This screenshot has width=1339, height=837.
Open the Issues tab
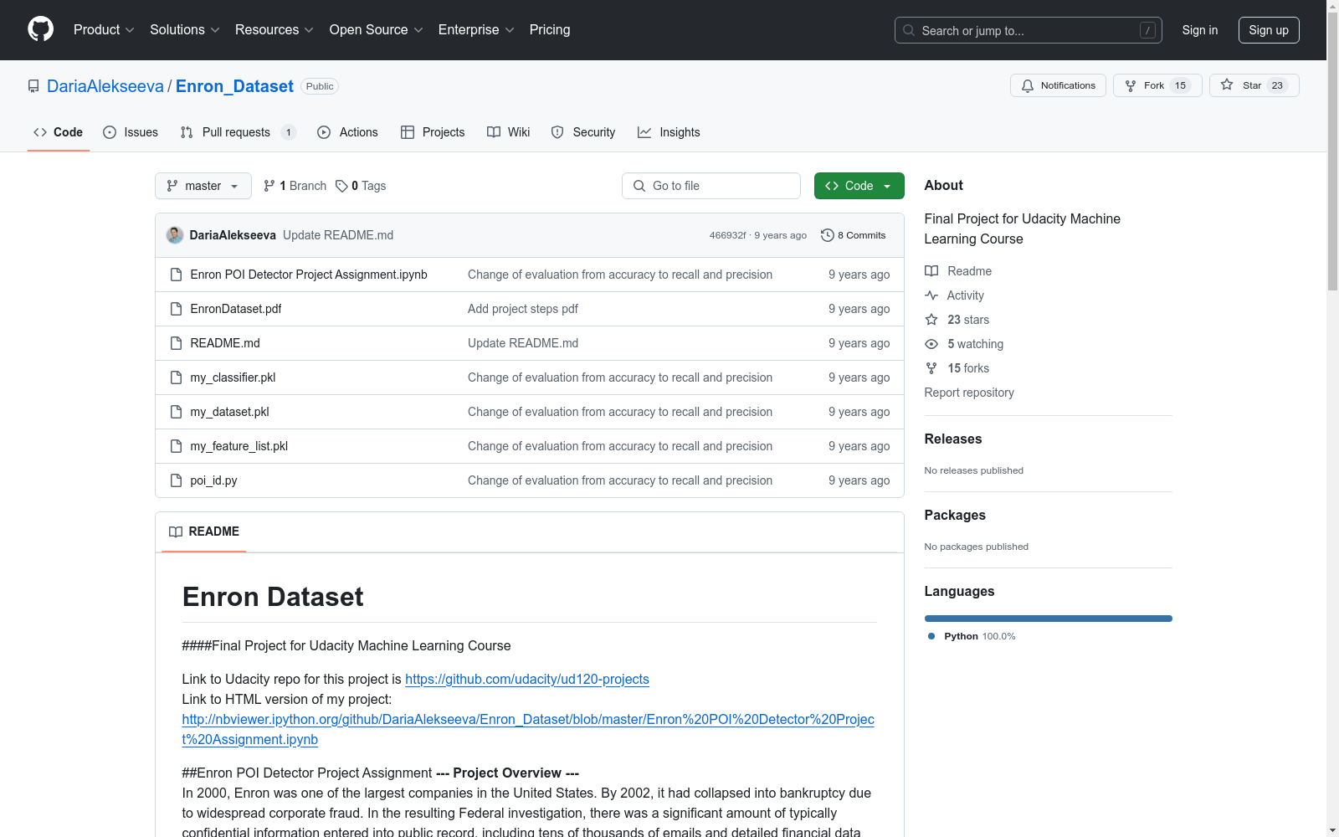pyautogui.click(x=131, y=132)
